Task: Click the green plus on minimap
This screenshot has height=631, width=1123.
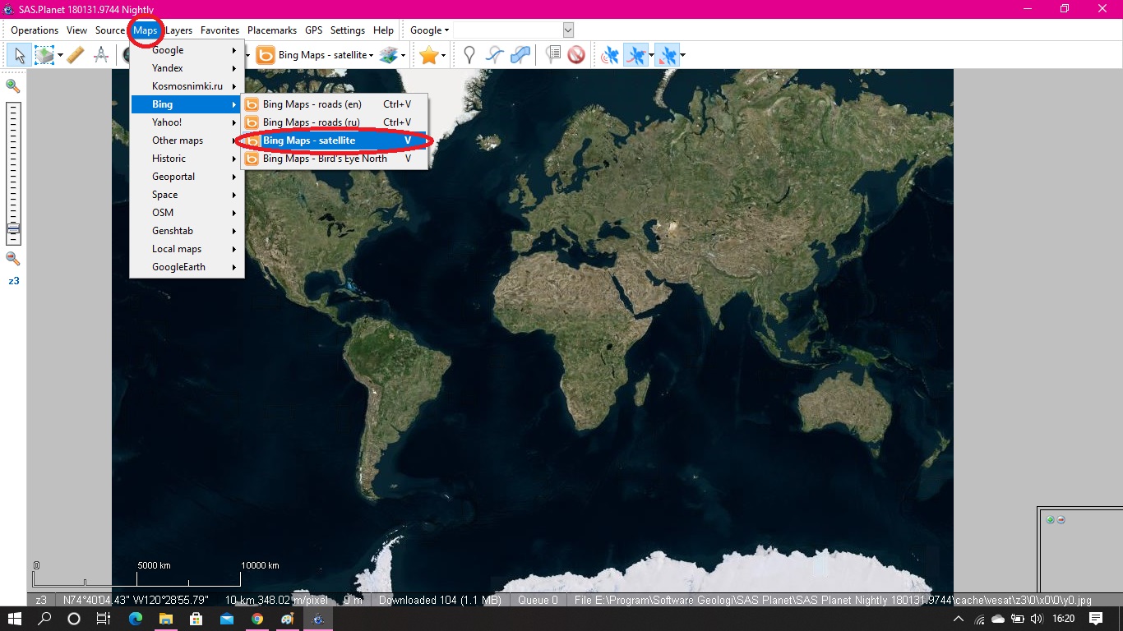Action: [x=1050, y=519]
